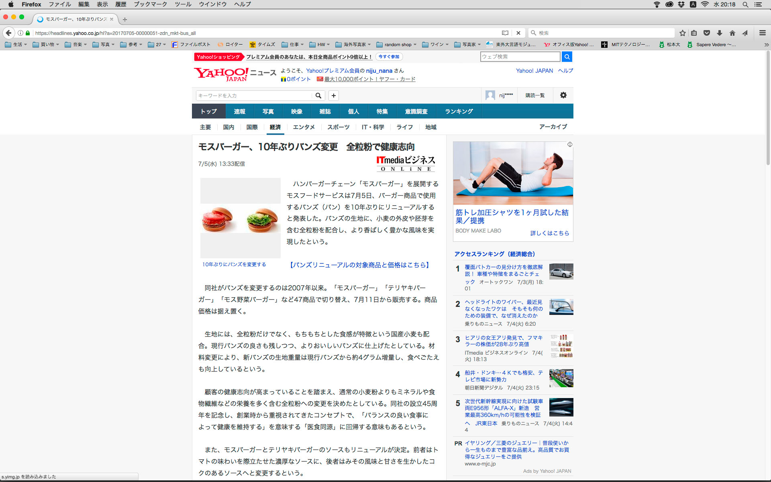Go to home page via house icon
This screenshot has width=771, height=482.
click(732, 33)
